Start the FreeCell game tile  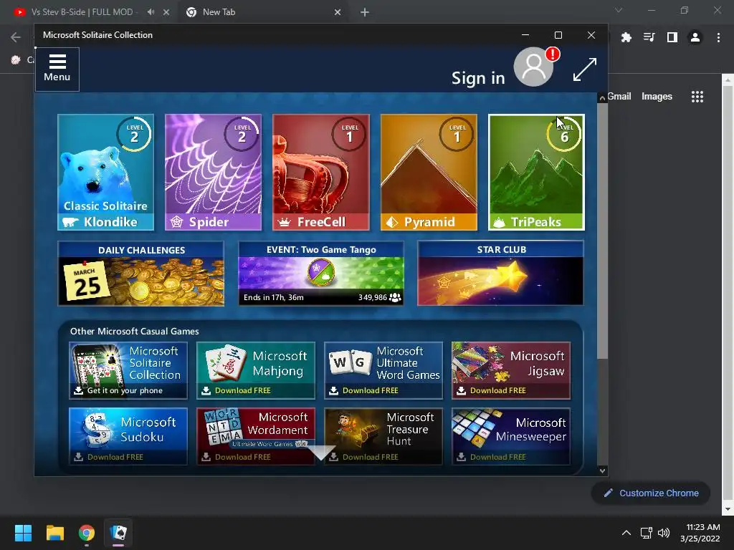pyautogui.click(x=320, y=172)
